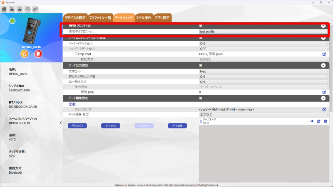Delete the ターミネータ entry
Screen dimensions: 333x187
pos(326,121)
